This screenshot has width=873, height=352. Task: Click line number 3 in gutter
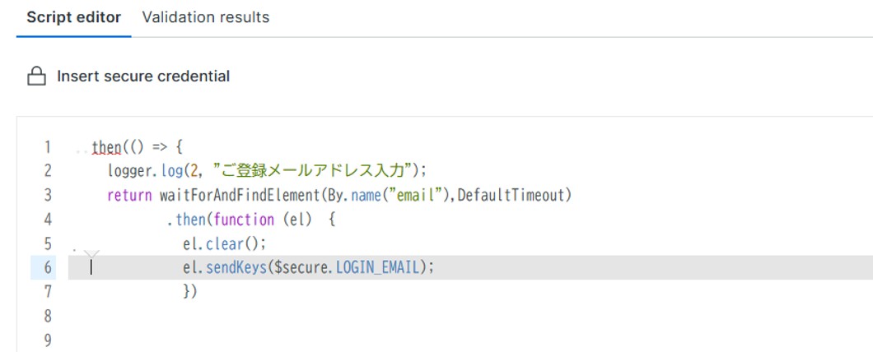pyautogui.click(x=48, y=196)
